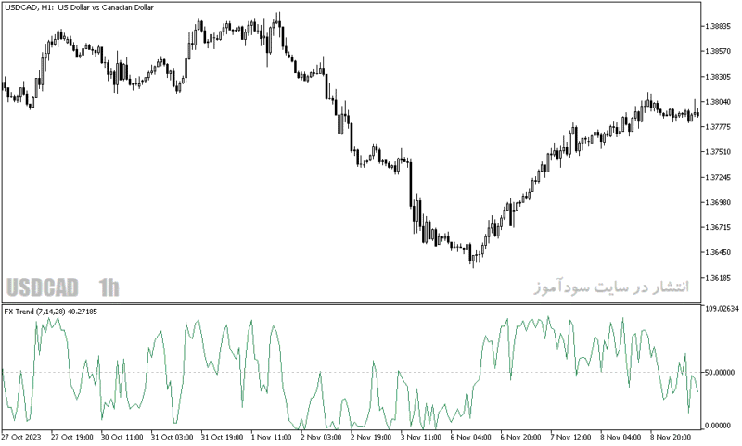Click the Persian watermark text on chart
The height and width of the screenshot is (446, 742).
click(x=611, y=287)
